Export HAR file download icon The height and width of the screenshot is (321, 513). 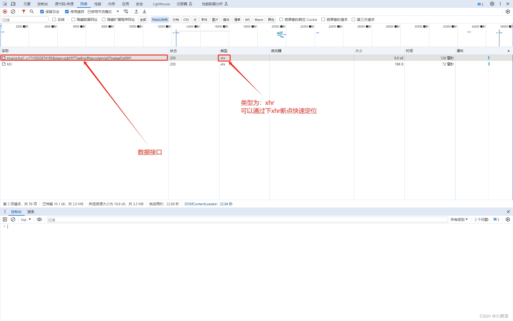pyautogui.click(x=144, y=12)
